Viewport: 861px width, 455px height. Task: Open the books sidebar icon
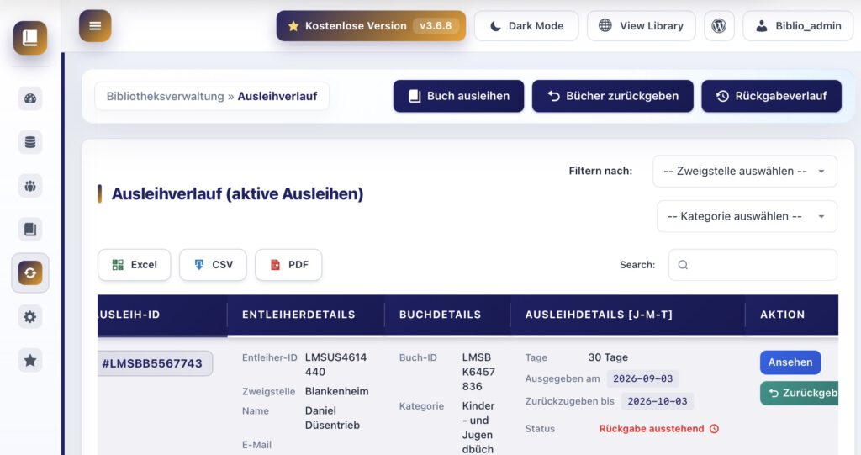pos(30,229)
